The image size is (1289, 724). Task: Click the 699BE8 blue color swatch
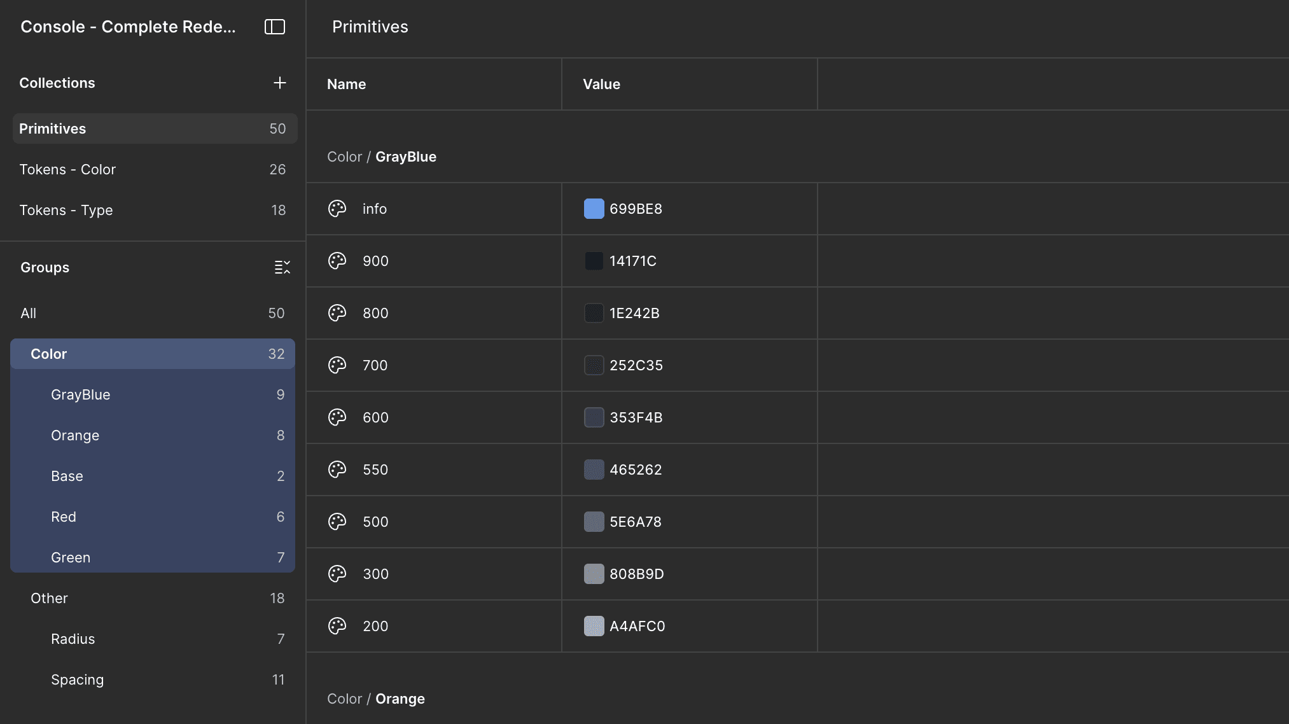(x=594, y=209)
